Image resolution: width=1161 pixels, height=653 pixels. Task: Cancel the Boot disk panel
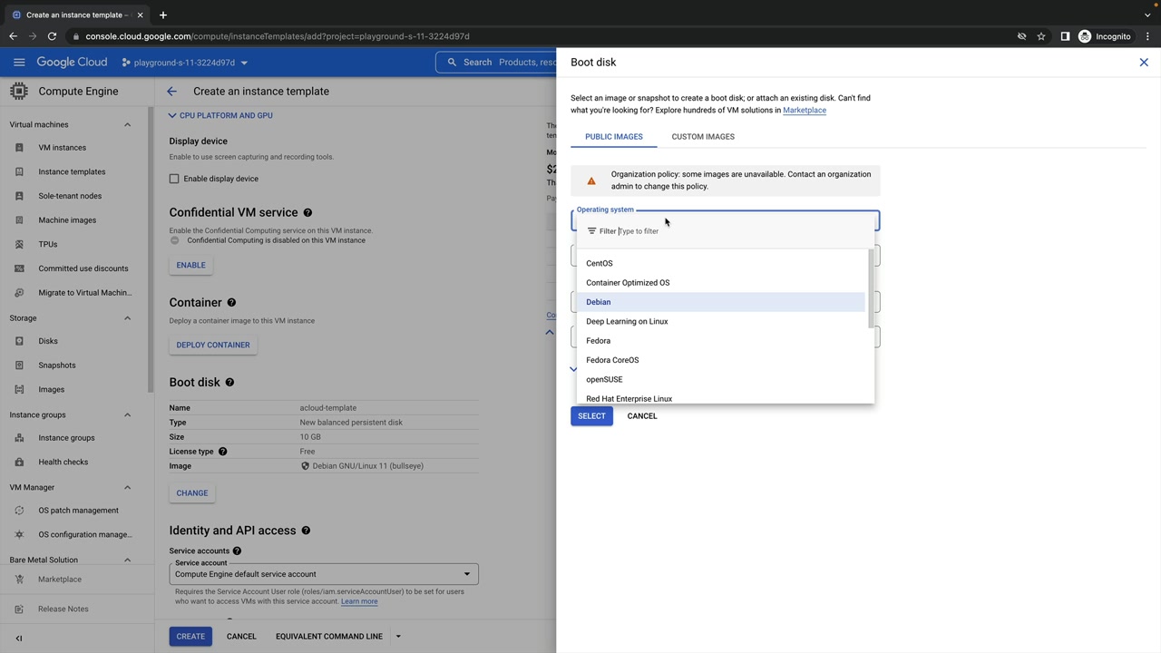[x=642, y=416]
